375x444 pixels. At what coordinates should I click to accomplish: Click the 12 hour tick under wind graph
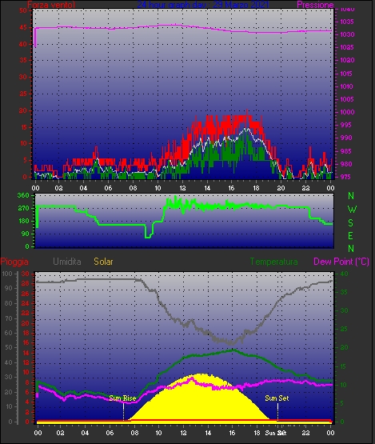[182, 188]
